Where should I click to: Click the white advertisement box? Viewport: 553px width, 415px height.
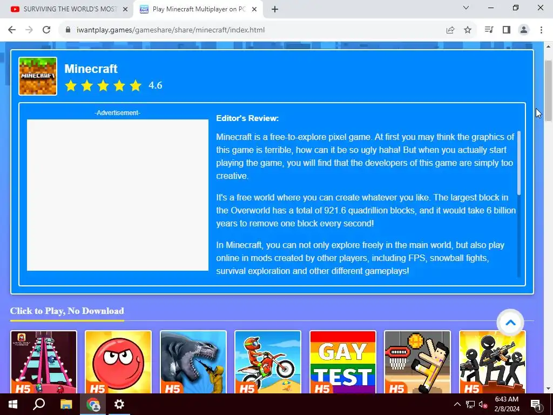coord(118,195)
